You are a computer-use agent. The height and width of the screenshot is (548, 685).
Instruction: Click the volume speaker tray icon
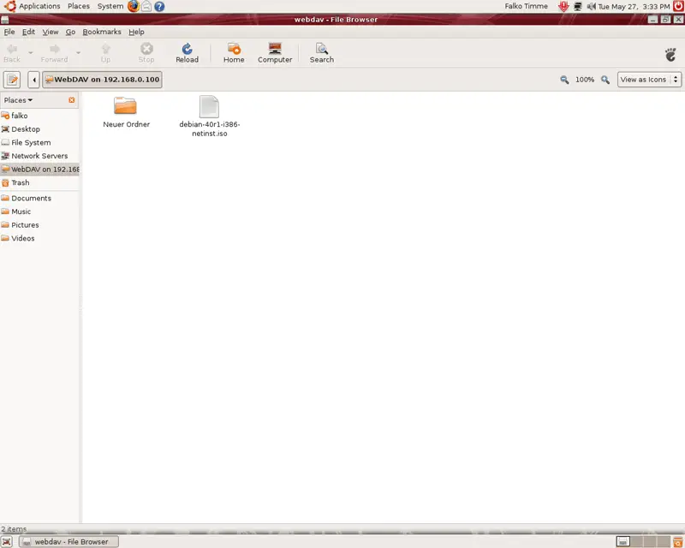pyautogui.click(x=591, y=6)
